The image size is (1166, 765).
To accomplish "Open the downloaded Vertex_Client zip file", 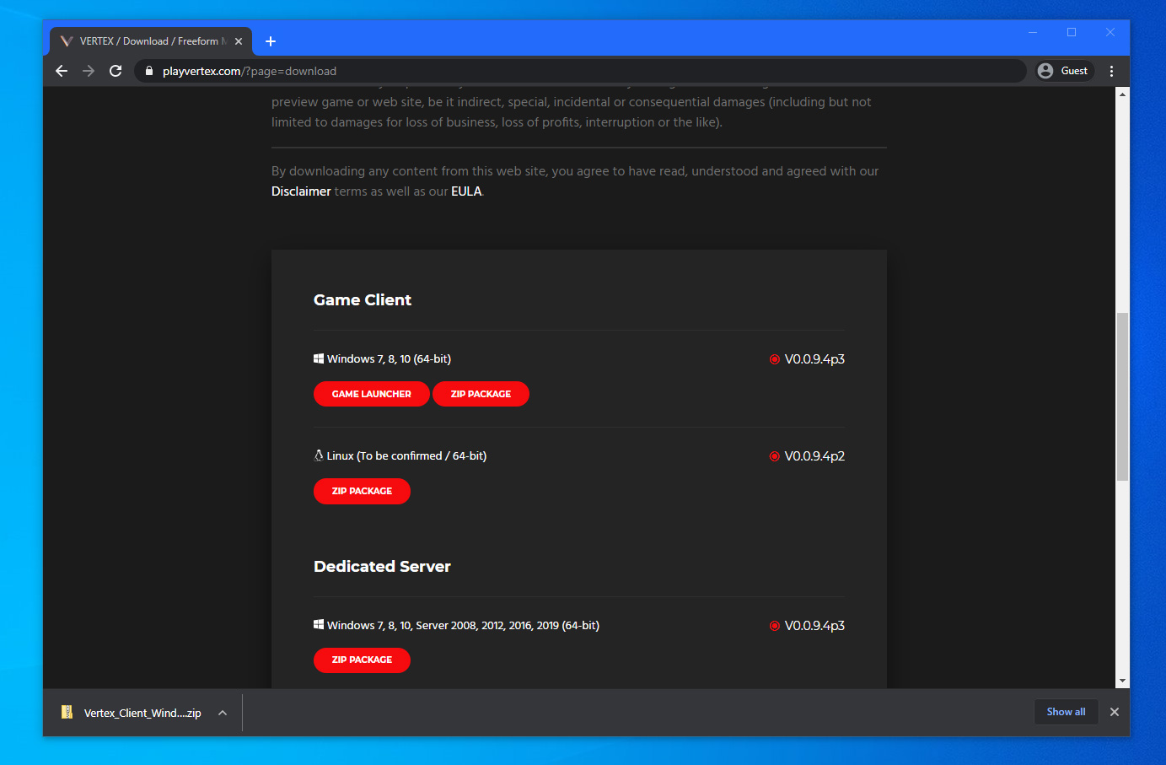I will [135, 713].
